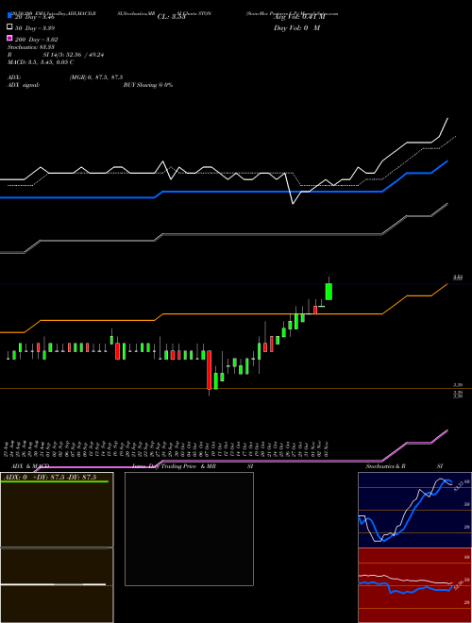Click the empty intraday trading price panel
The width and height of the screenshot is (472, 623).
point(189,529)
